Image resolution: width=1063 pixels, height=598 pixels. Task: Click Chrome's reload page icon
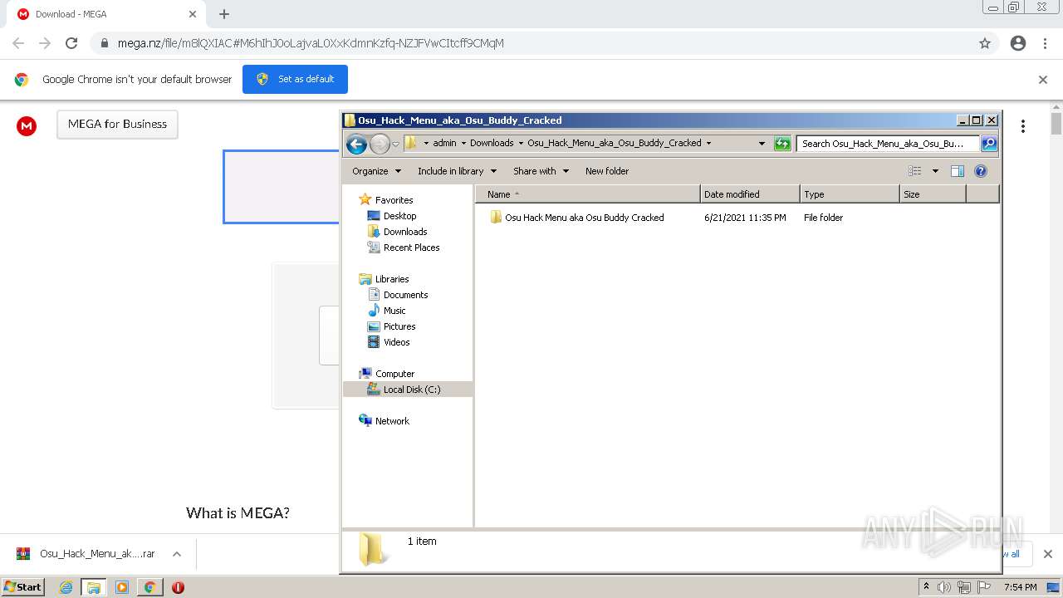point(71,43)
